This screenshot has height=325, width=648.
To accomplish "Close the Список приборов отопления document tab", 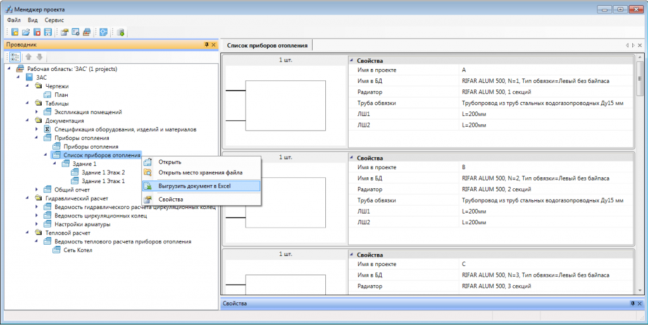I will pyautogui.click(x=640, y=45).
